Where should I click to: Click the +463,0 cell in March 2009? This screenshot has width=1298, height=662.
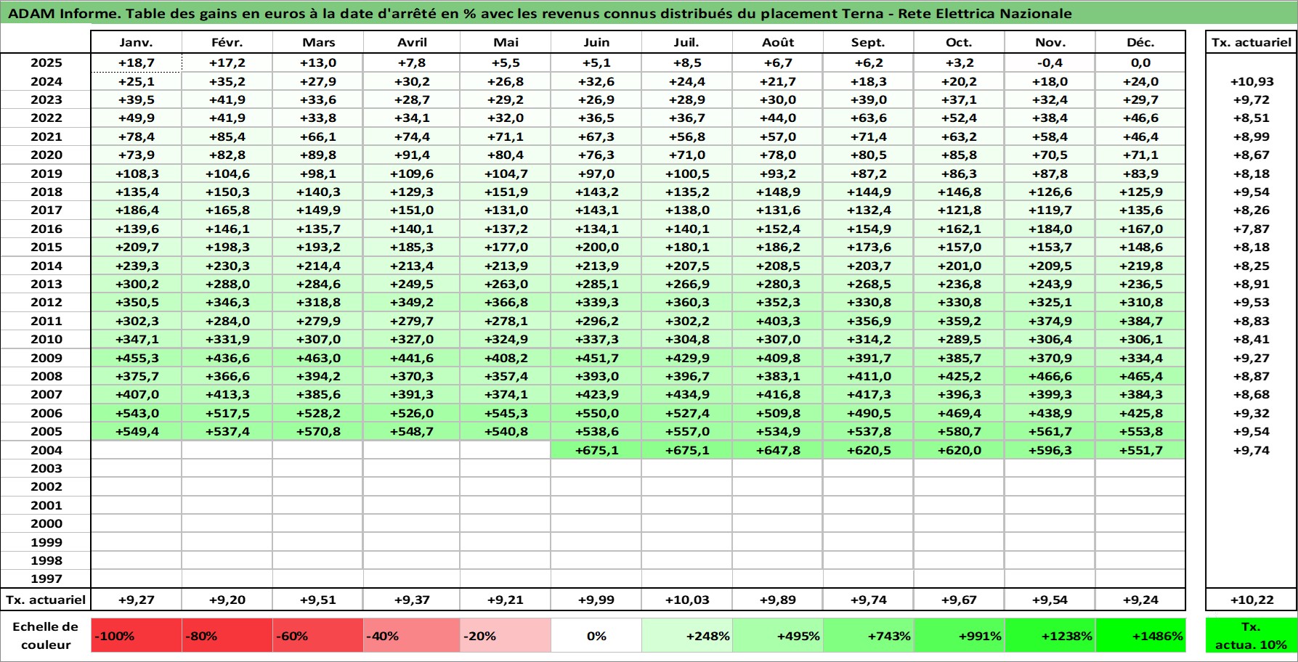[318, 358]
